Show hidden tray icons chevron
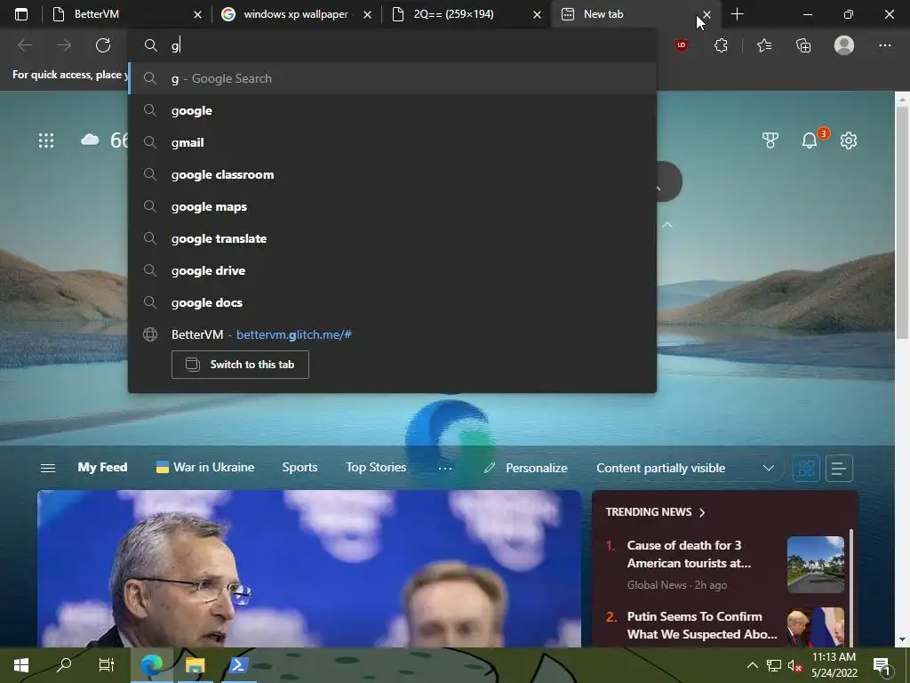 pyautogui.click(x=752, y=665)
